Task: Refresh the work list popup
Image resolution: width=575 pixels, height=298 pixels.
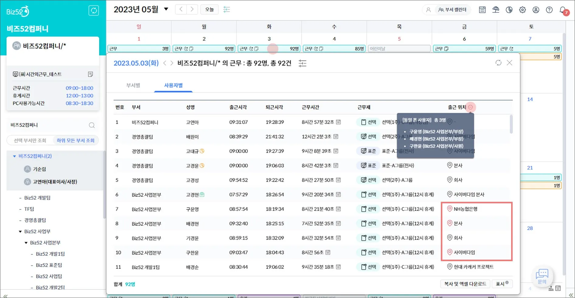Action: 498,63
